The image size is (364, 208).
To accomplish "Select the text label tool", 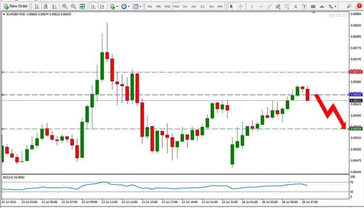I will tap(304, 6).
